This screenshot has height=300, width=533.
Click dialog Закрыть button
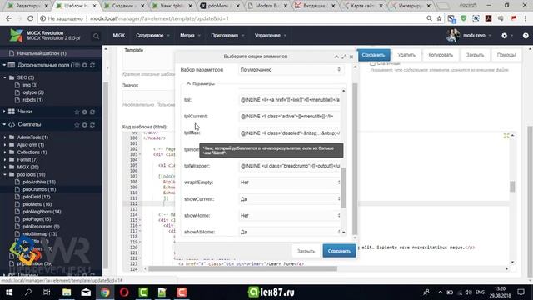[306, 251]
